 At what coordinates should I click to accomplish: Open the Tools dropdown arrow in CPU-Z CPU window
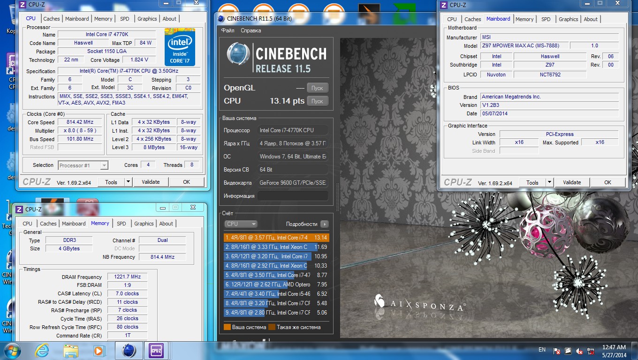[128, 182]
